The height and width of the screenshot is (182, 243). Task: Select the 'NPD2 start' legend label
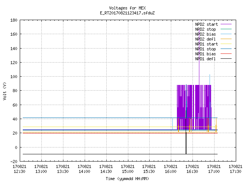point(207,24)
